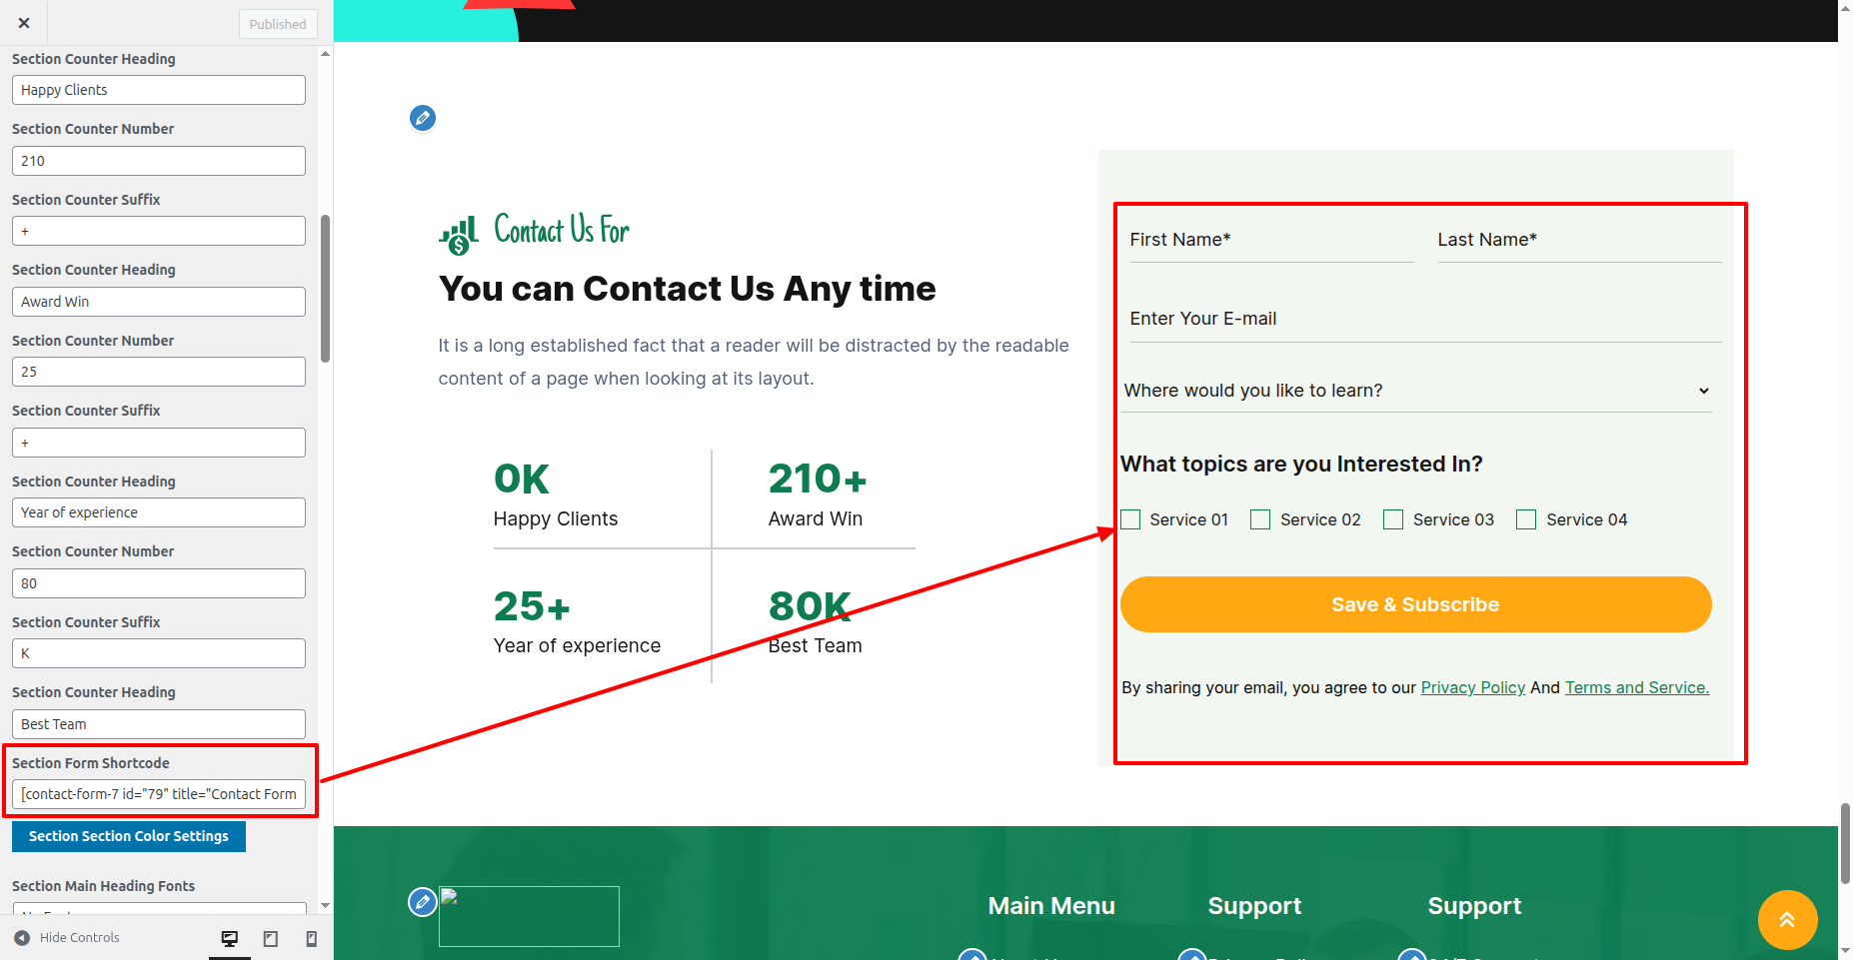Click the orange scroll-to-top arrow button
1853x960 pixels.
[x=1787, y=919]
